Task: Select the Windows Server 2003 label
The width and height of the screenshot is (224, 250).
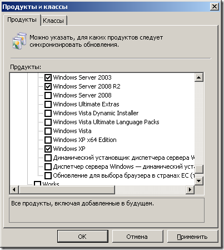Action: [82, 77]
